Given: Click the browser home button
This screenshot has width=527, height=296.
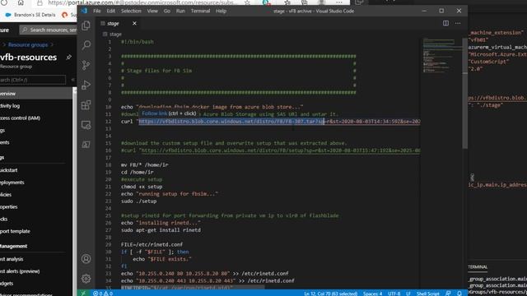Looking at the screenshot, I should tap(21, 2).
